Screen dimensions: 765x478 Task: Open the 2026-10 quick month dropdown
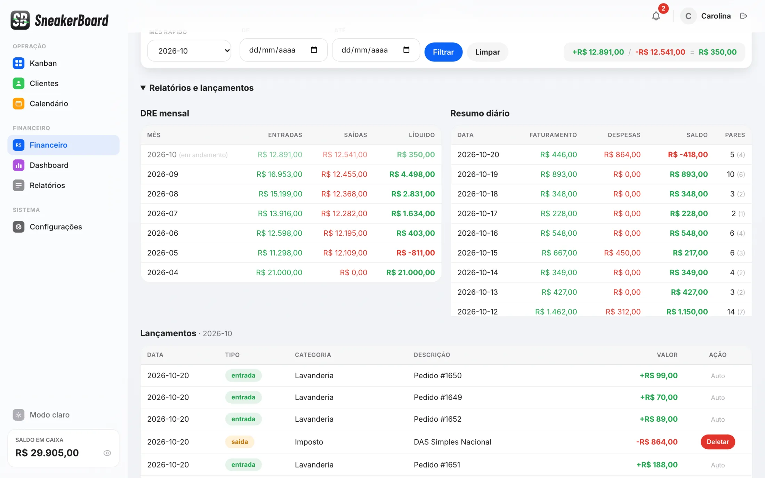pyautogui.click(x=190, y=51)
